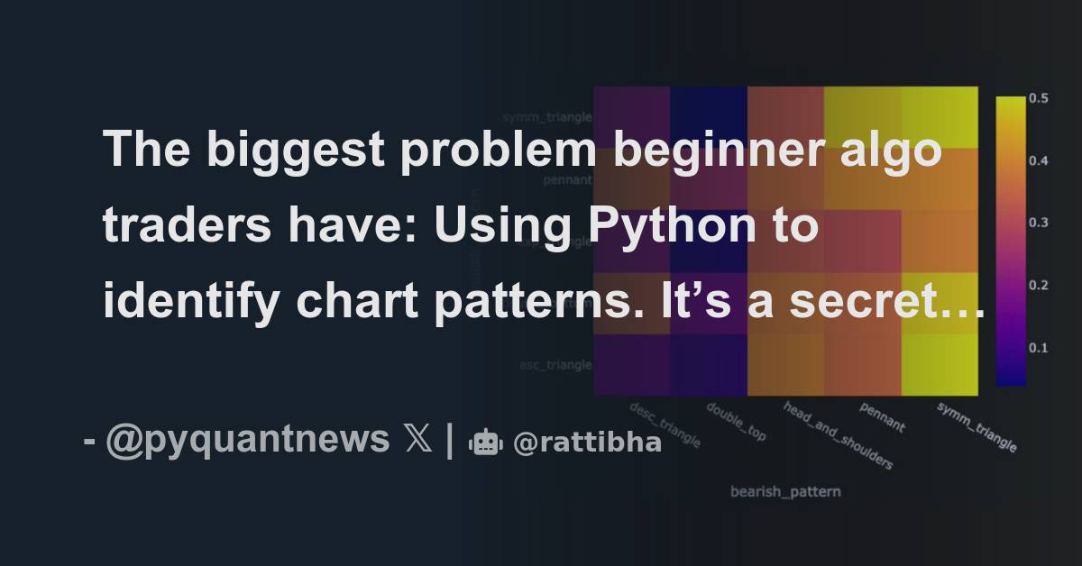Open the @pyquantnews handle
Image resolution: width=1082 pixels, height=566 pixels.
248,441
